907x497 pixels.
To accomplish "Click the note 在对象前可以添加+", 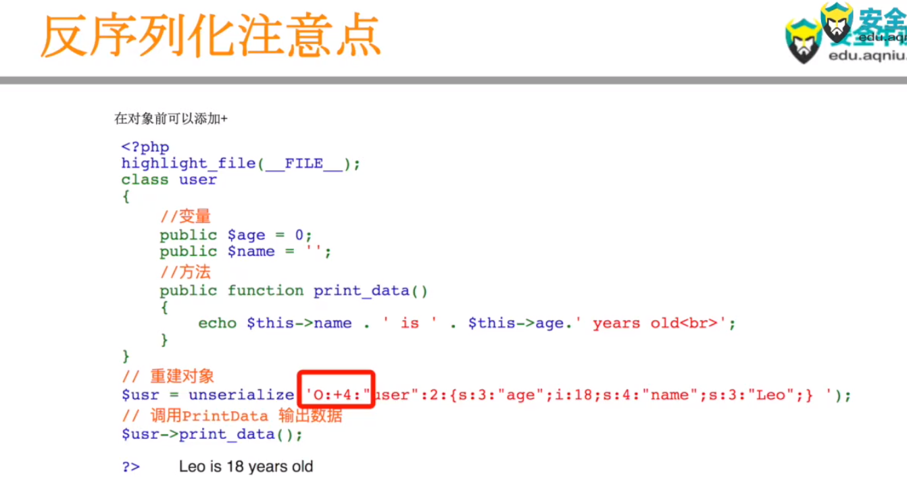I will [171, 119].
